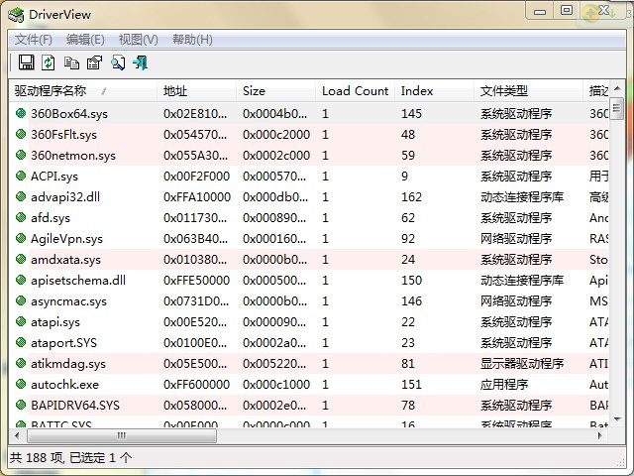Open the 编辑(E) menu
Image resolution: width=634 pixels, height=476 pixels.
coord(85,40)
